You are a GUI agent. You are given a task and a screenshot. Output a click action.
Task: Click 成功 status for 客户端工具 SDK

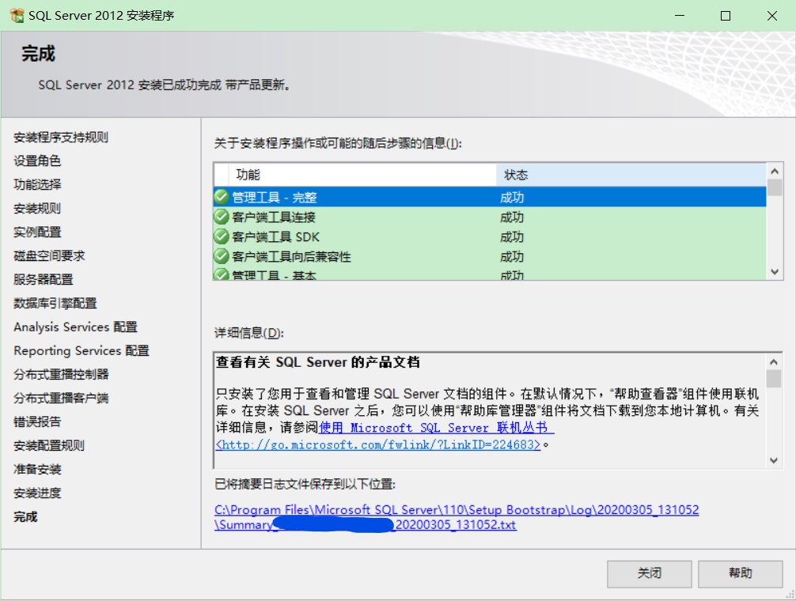(x=512, y=237)
